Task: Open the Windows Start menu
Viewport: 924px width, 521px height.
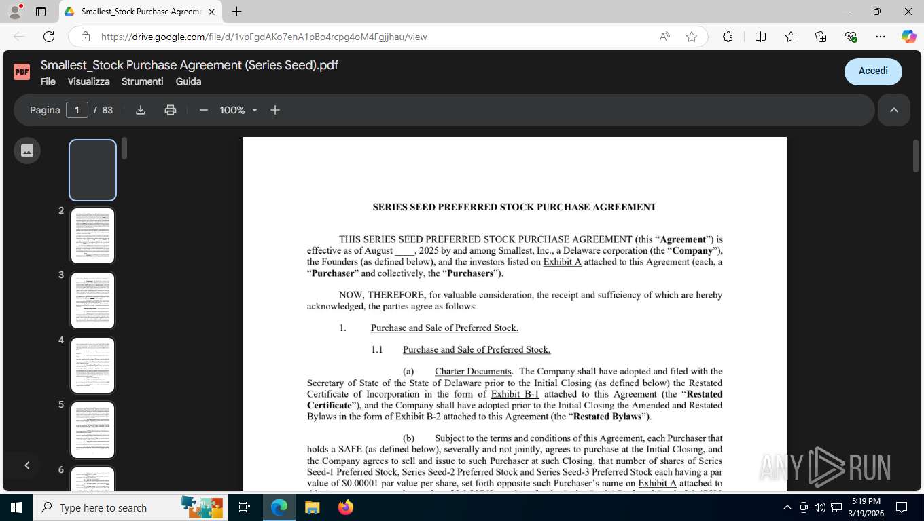Action: click(x=16, y=507)
